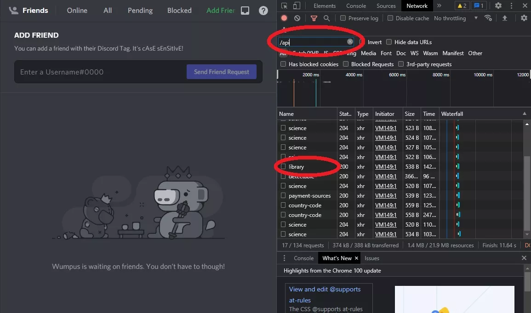Sort by the Size column header

tap(411, 114)
